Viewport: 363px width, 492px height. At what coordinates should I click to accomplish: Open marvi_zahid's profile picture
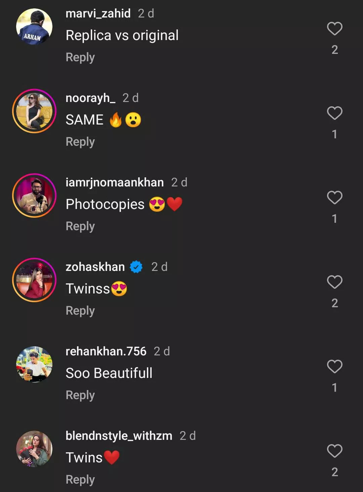(x=34, y=27)
